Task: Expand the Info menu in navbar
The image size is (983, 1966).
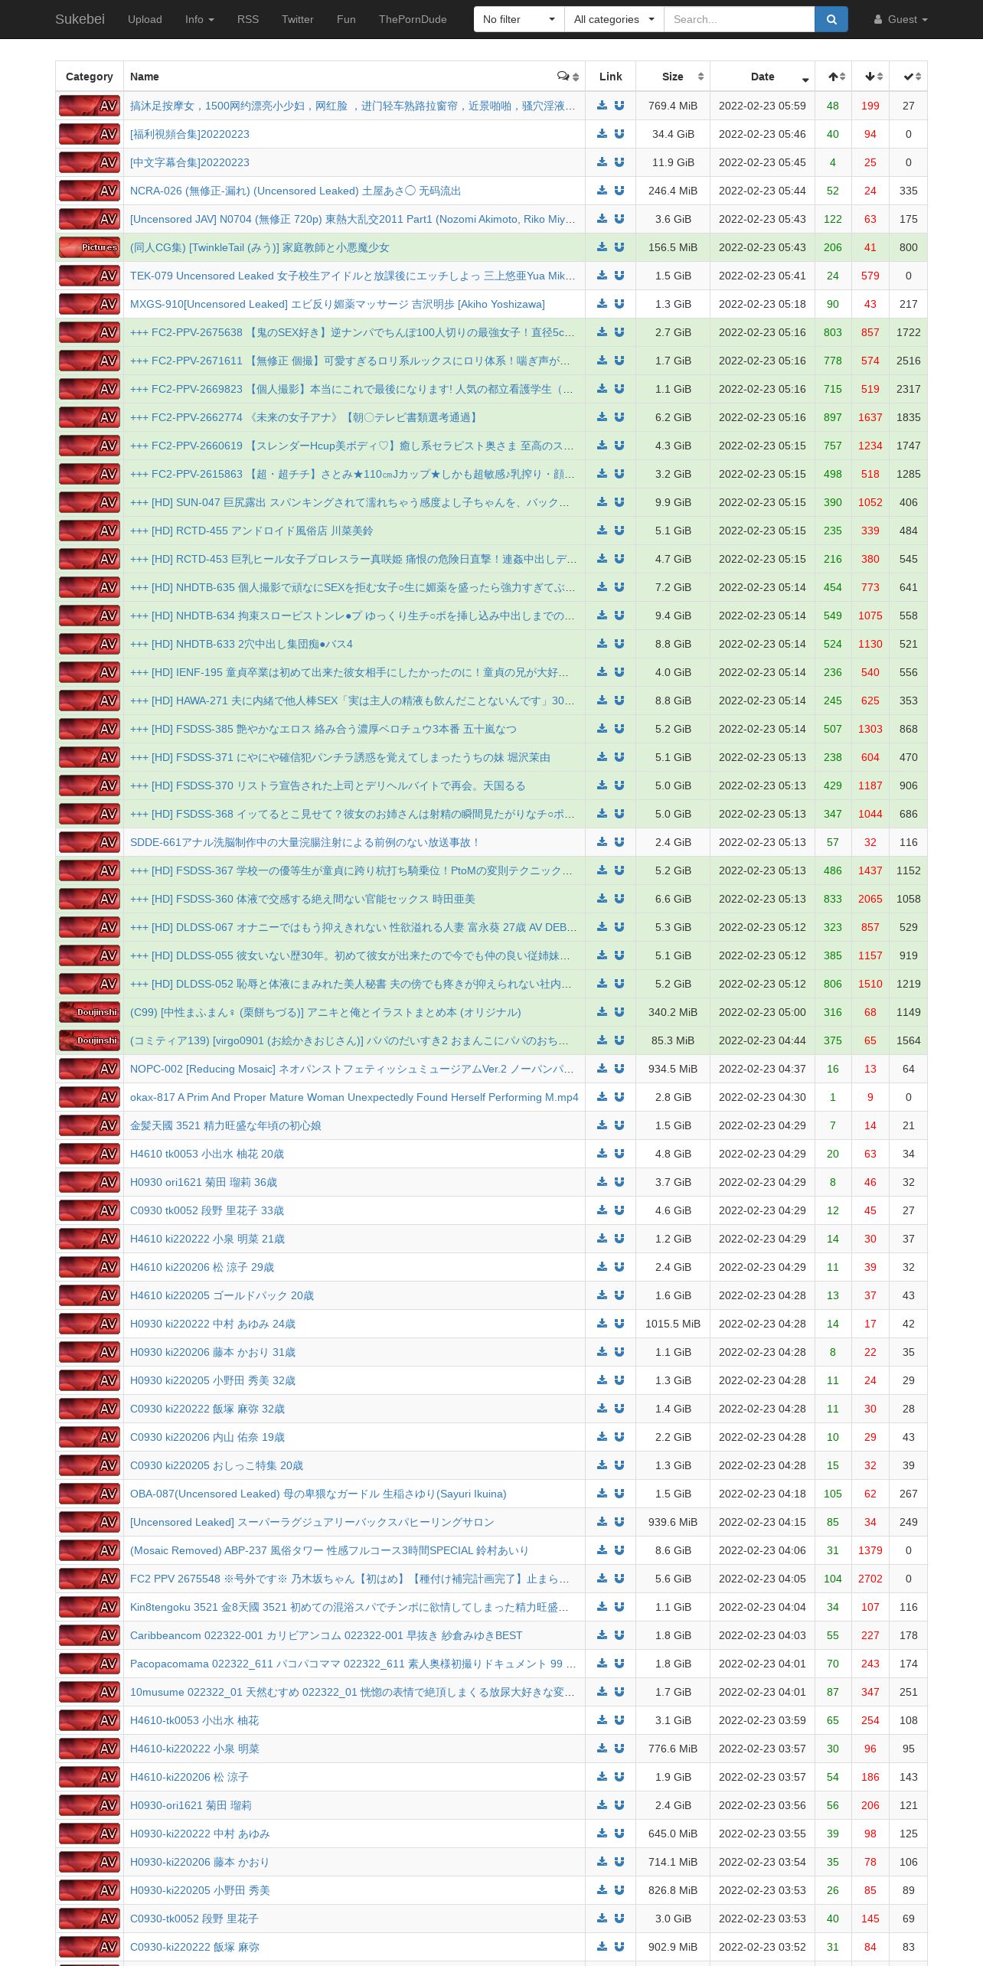Action: 199,19
